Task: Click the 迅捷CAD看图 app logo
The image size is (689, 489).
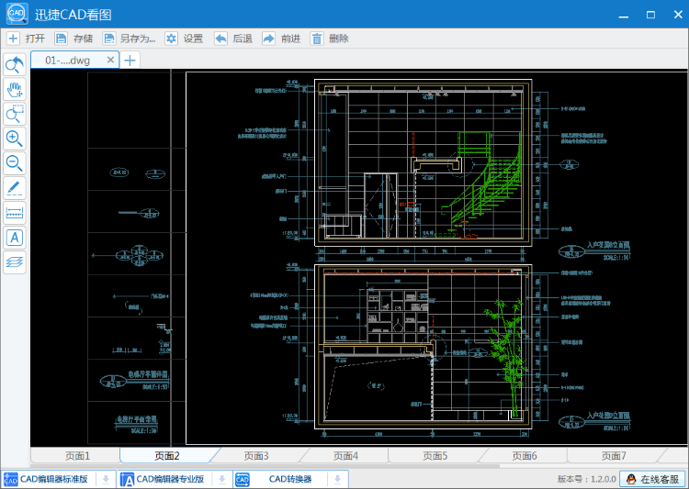Action: point(17,14)
